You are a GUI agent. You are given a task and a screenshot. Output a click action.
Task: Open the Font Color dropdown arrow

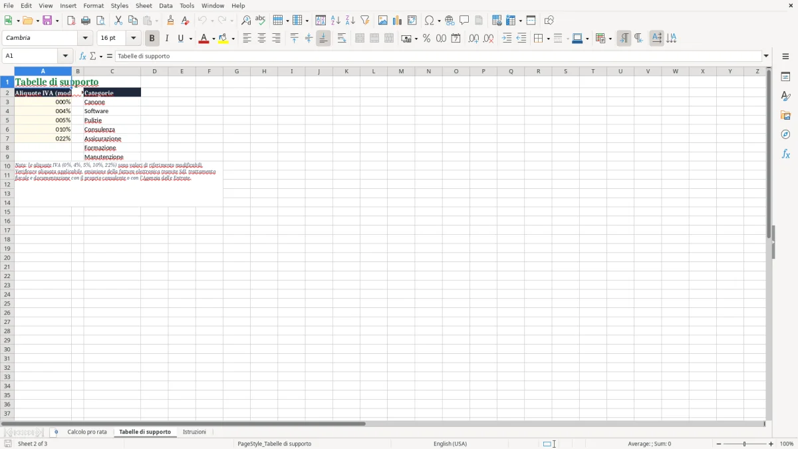click(213, 39)
